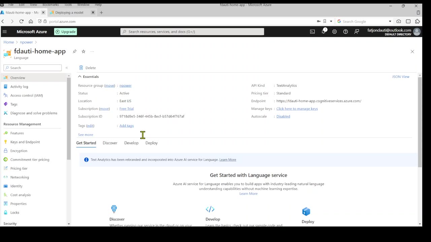
Task: Open the Tools menu
Action: 68,5
